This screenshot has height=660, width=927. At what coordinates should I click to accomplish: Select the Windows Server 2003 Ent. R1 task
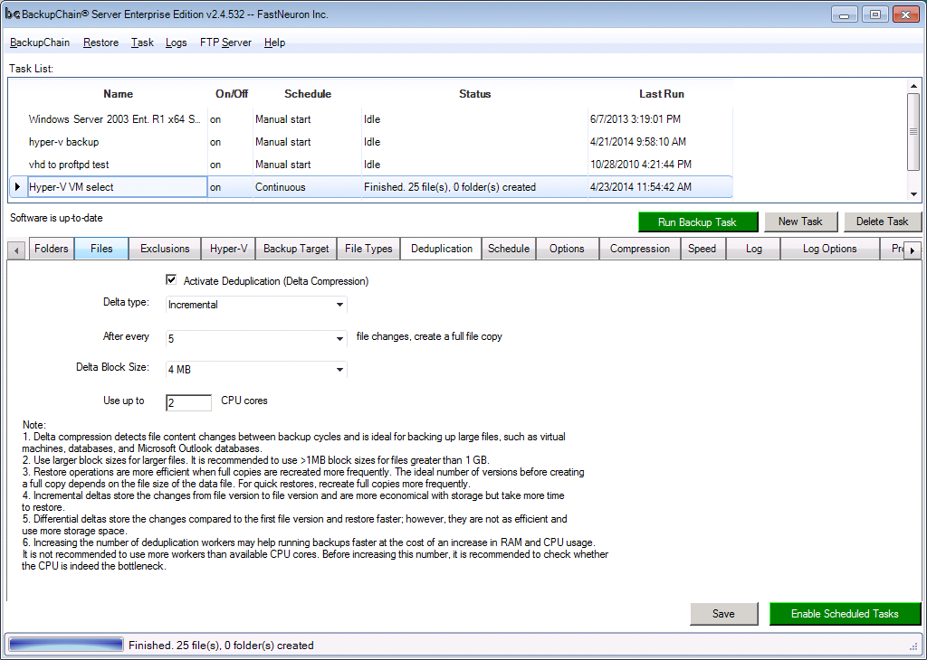[115, 119]
